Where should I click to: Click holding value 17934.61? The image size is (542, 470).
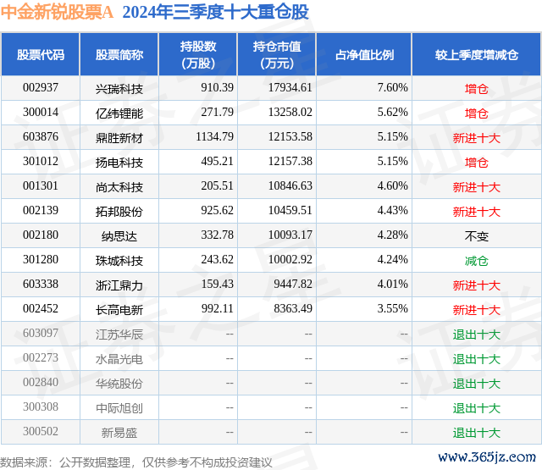point(290,88)
